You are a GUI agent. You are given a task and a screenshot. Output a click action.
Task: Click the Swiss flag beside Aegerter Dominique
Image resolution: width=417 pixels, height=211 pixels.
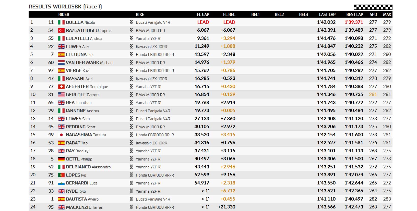click(61, 87)
